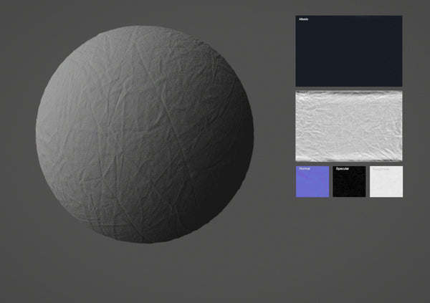Click the center of the sphere preview
This screenshot has width=430, height=303.
[144, 134]
